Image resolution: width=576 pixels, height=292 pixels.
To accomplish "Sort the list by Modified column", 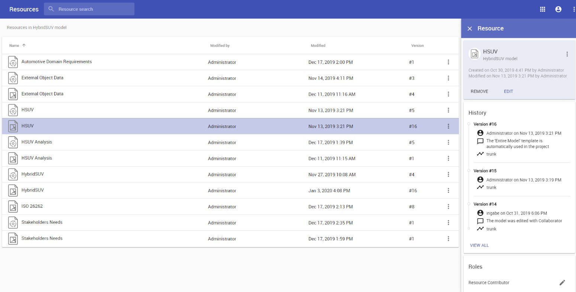I will pyautogui.click(x=318, y=46).
